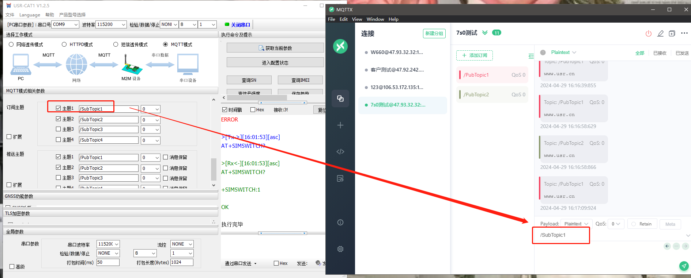The width and height of the screenshot is (691, 278).
Task: Click the 关闭串口 button
Action: pyautogui.click(x=238, y=25)
